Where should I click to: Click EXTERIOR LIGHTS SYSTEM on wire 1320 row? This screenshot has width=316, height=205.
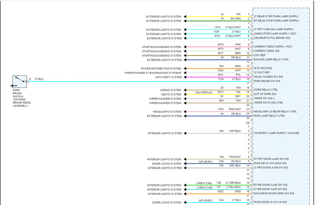[x=164, y=34]
